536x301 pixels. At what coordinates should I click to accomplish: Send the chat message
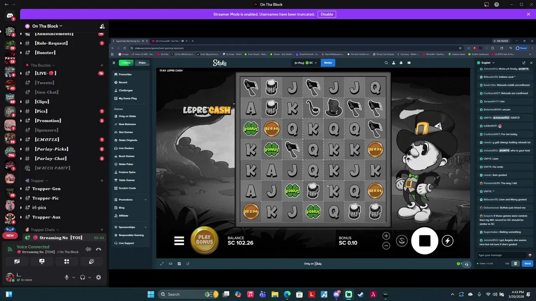527,263
